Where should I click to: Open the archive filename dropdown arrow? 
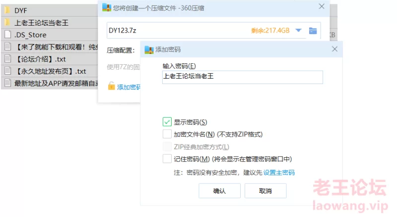point(298,31)
